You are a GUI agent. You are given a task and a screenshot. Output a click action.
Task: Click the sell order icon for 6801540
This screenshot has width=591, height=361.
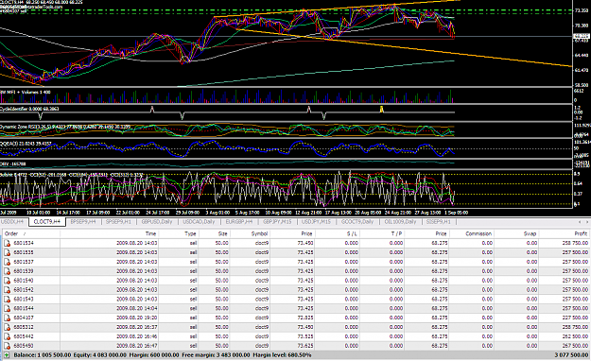click(8, 281)
